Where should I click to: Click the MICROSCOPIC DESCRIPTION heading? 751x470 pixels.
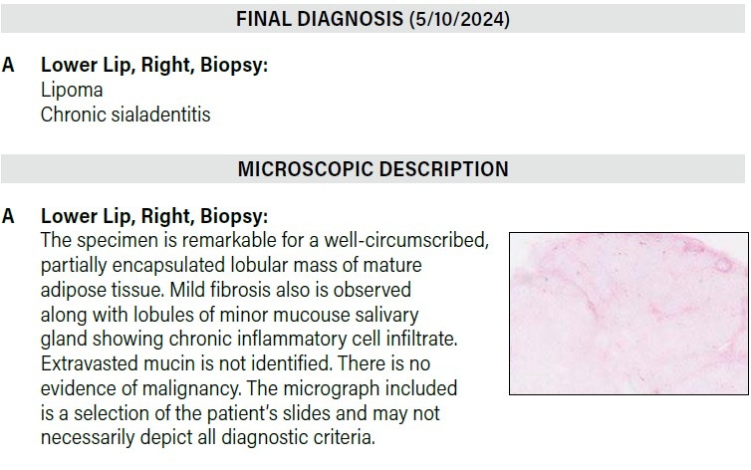[373, 169]
